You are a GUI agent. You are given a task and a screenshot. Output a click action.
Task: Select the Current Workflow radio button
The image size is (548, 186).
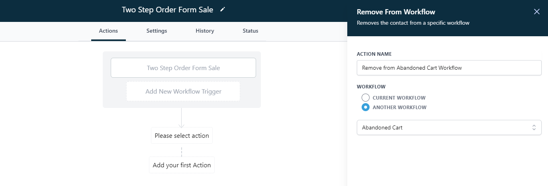pyautogui.click(x=365, y=98)
